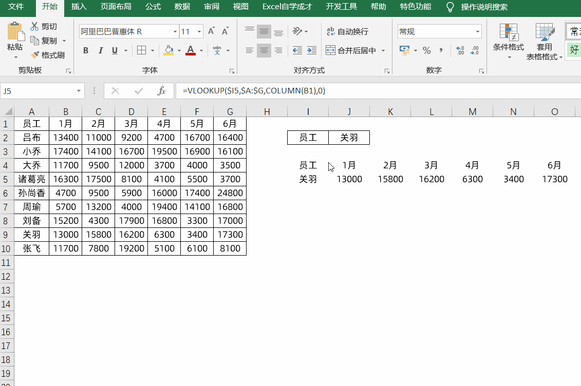Confirm formula entry with check icon
581x386 pixels.
[x=139, y=91]
